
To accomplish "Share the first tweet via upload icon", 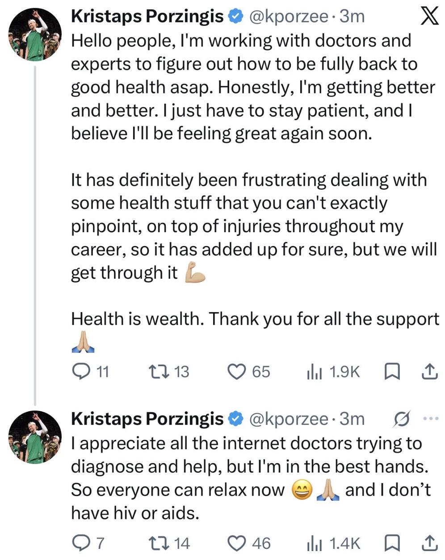I will click(x=429, y=371).
